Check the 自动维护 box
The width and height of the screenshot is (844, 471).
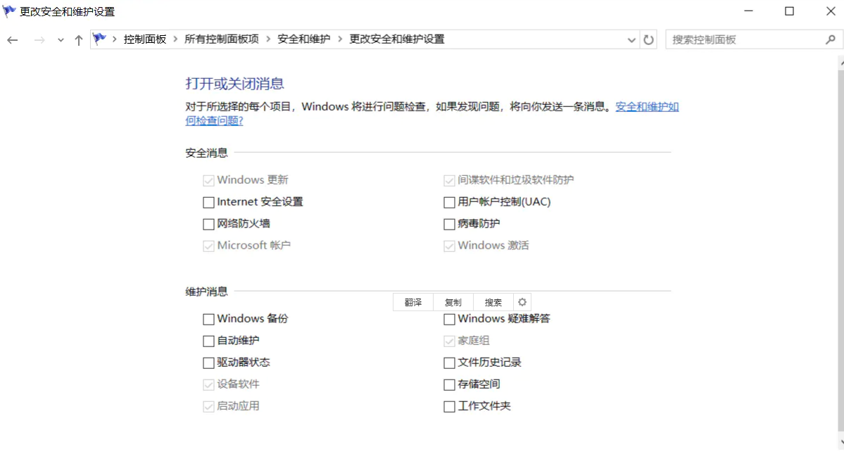[x=208, y=341]
